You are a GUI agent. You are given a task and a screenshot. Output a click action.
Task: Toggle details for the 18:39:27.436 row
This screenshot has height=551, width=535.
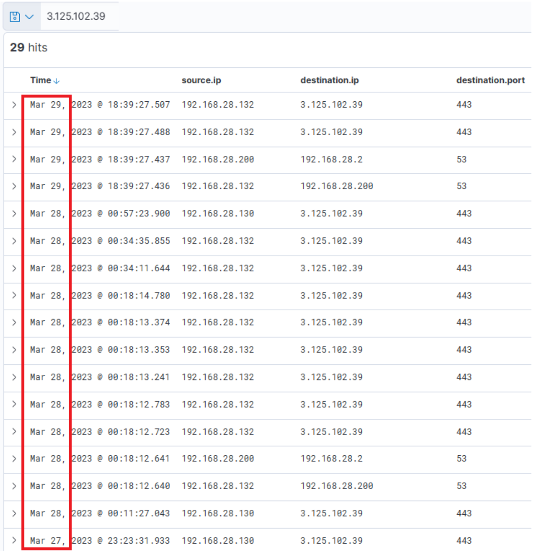(x=14, y=186)
